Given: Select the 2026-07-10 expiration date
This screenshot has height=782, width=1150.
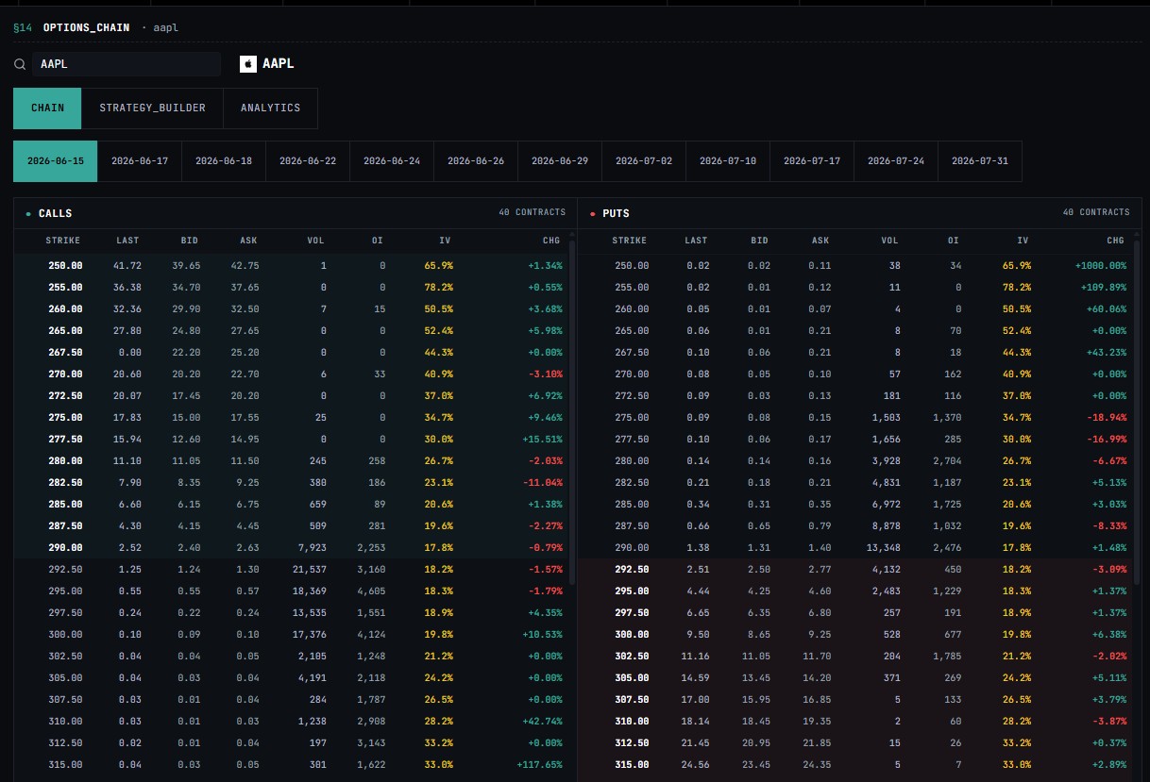Looking at the screenshot, I should click(x=728, y=161).
